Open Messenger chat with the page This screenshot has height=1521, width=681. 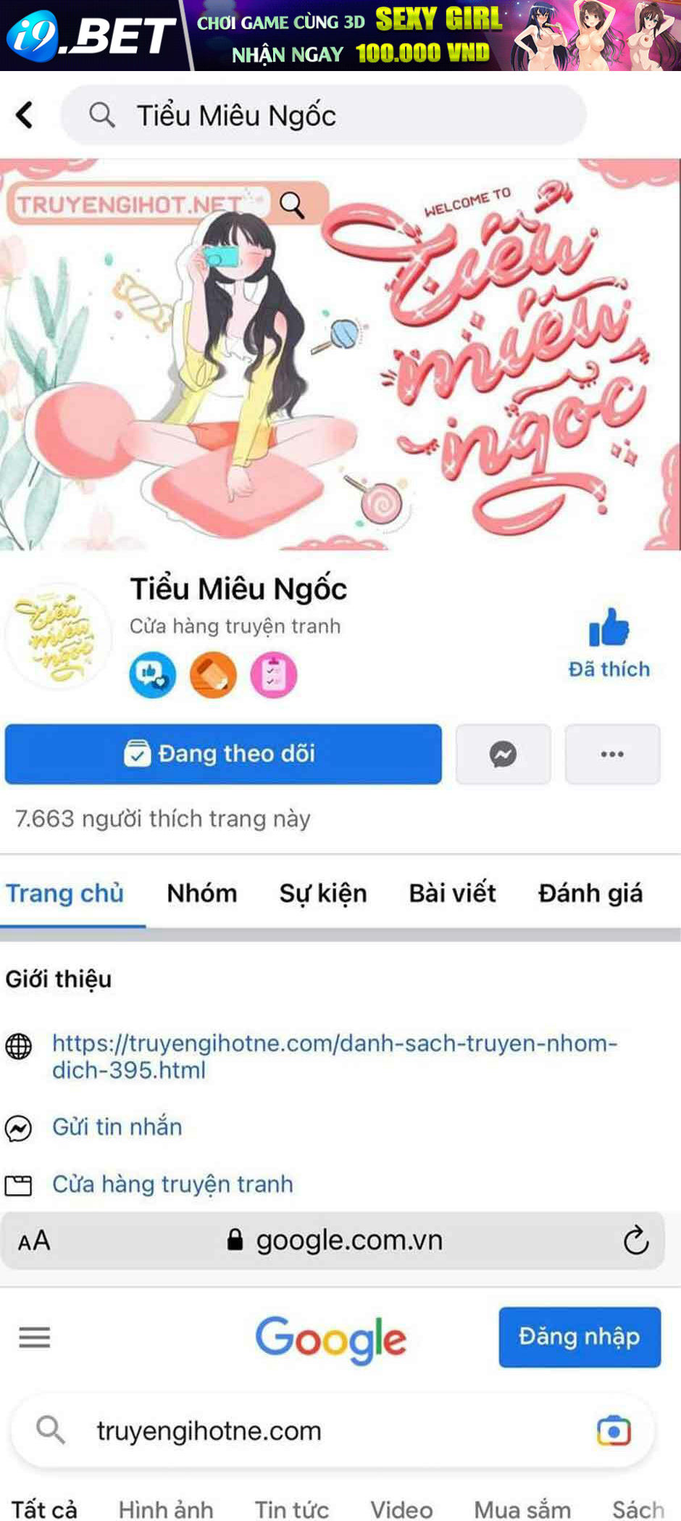point(504,754)
